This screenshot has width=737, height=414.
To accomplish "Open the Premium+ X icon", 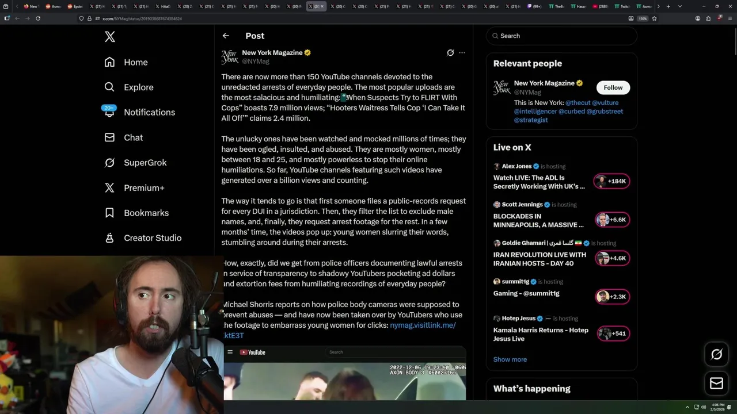I will [109, 187].
